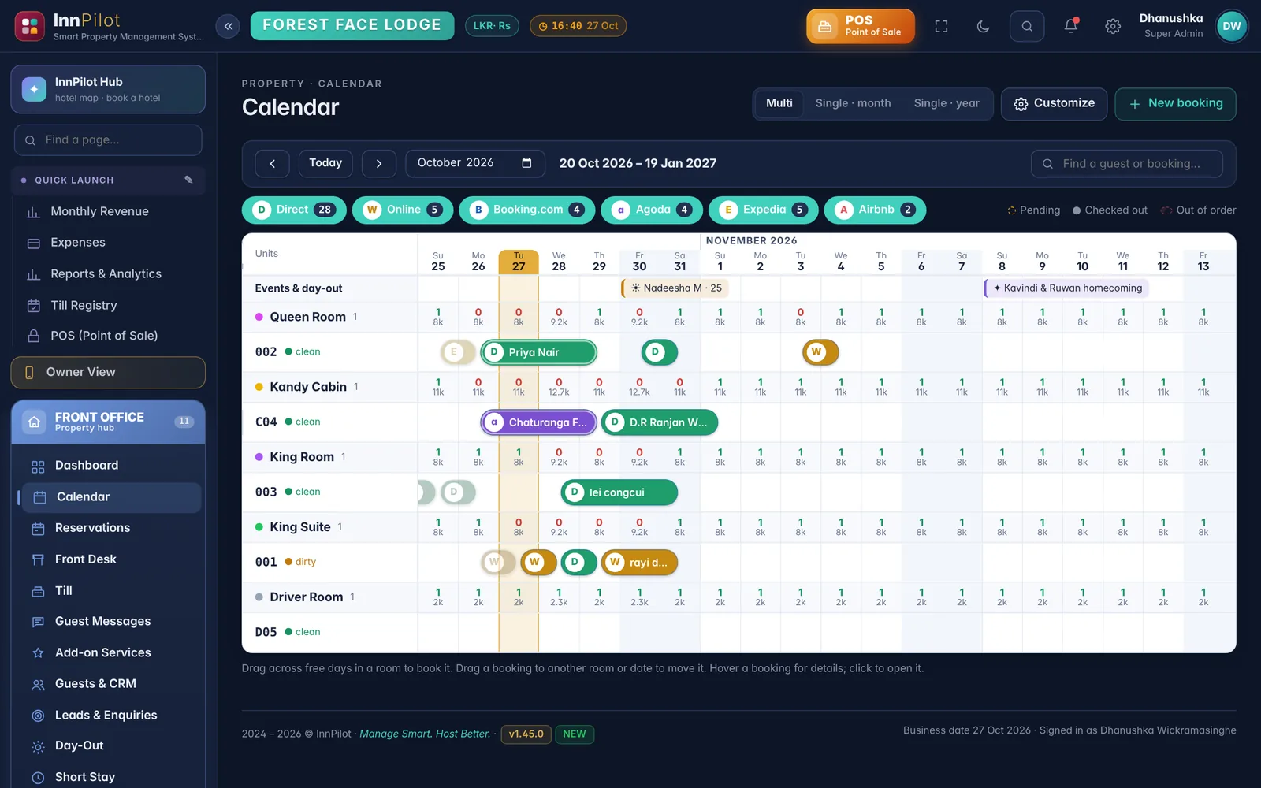Viewport: 1261px width, 788px height.
Task: Click Find a guest or booking field
Action: coord(1127,164)
